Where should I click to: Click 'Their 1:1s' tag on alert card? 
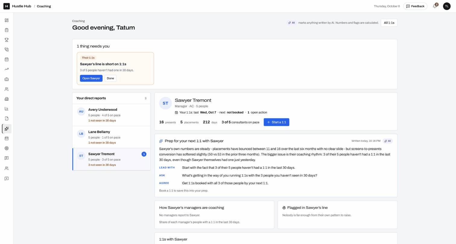(88, 58)
